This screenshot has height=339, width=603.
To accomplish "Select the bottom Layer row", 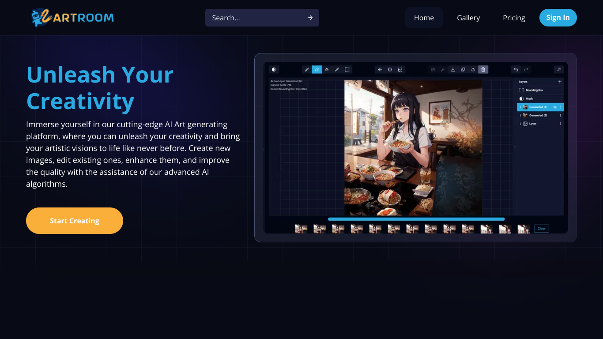I will [540, 124].
